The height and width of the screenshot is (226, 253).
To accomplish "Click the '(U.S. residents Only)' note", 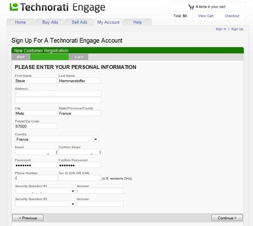I will pos(117,178).
